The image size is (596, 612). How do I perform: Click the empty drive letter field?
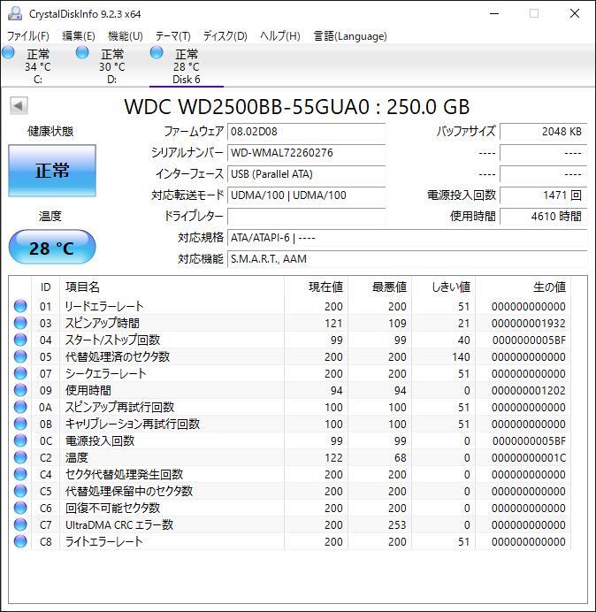click(306, 216)
